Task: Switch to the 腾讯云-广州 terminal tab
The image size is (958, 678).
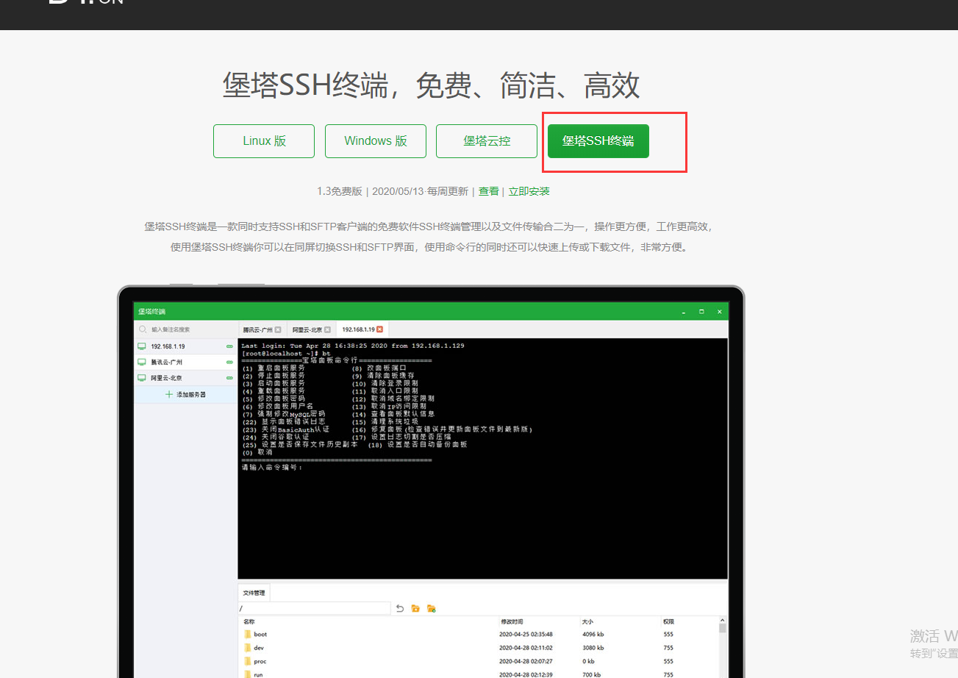Action: point(262,329)
